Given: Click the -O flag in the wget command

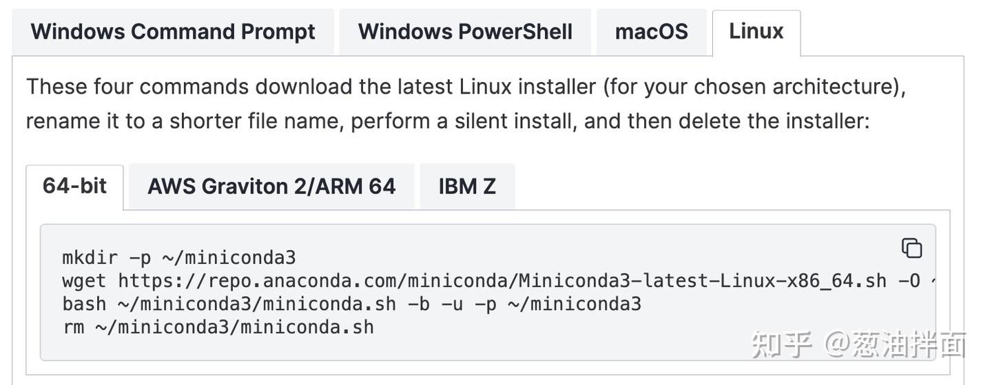Looking at the screenshot, I should click(909, 281).
